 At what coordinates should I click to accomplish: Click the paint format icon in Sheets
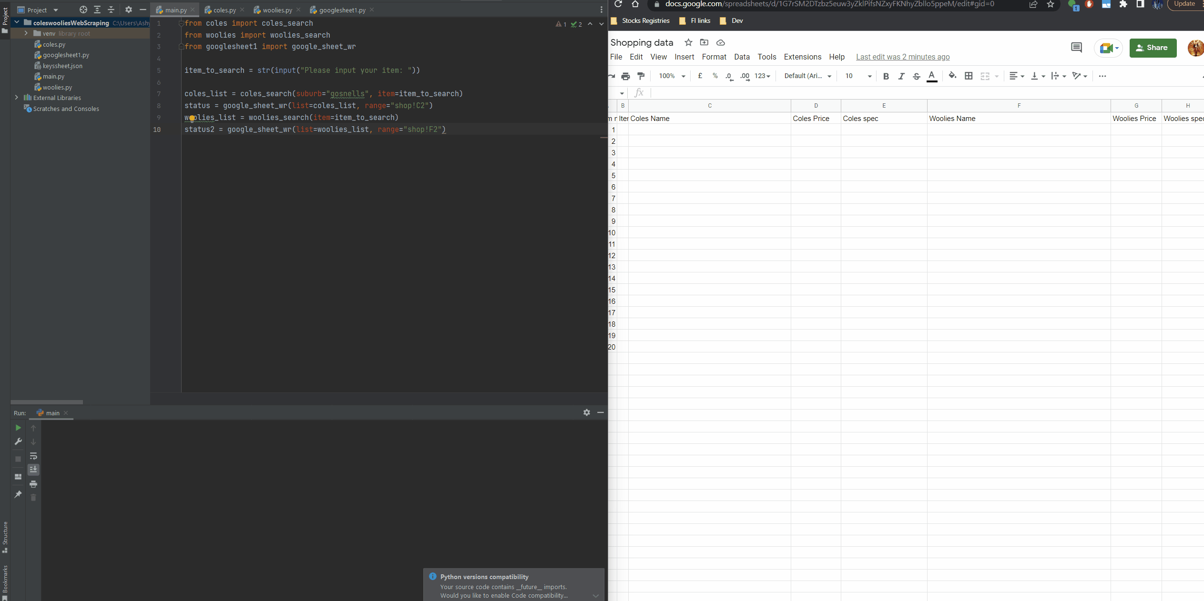[x=641, y=76]
